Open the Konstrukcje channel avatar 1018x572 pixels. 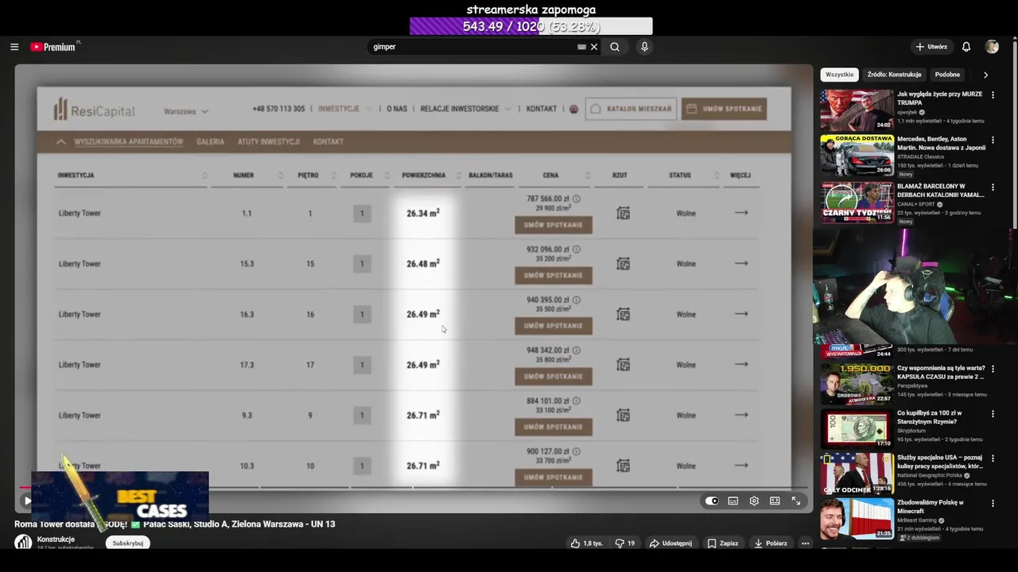point(23,542)
